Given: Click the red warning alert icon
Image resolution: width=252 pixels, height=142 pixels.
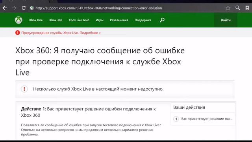Looking at the screenshot, I should point(17,33).
